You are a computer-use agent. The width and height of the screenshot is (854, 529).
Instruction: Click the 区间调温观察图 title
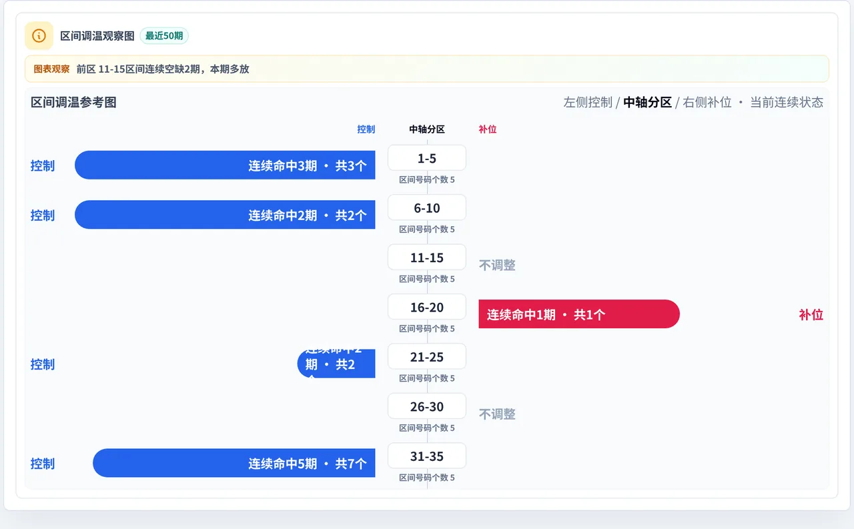click(x=97, y=36)
